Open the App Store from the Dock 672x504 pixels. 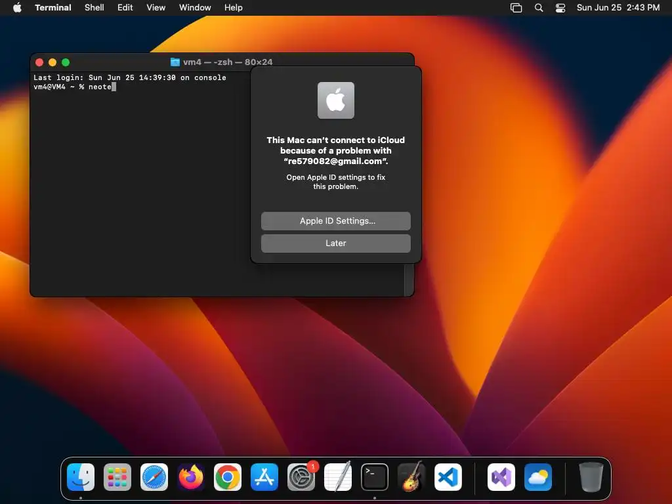click(264, 477)
